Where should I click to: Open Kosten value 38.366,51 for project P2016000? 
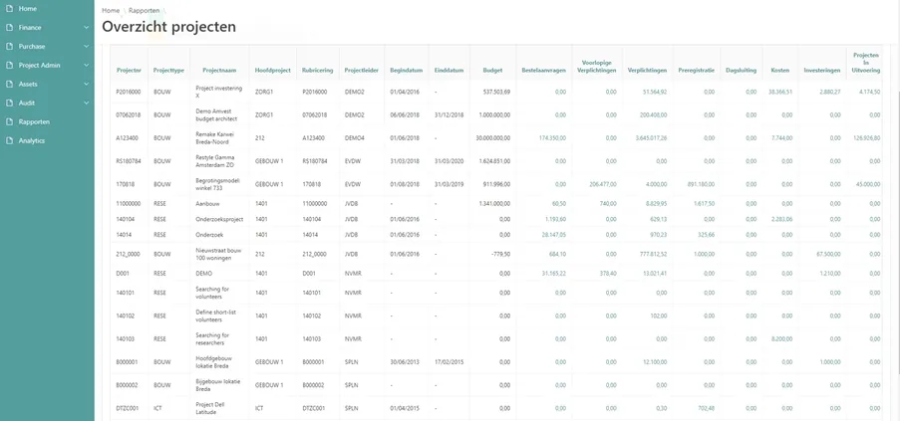[779, 92]
